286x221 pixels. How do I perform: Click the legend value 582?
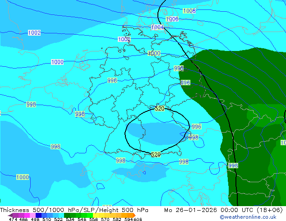[117, 219]
